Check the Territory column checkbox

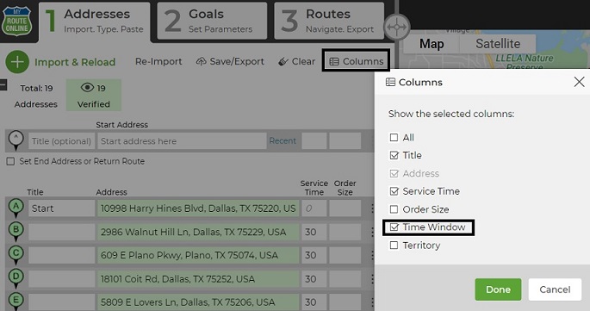(x=394, y=246)
